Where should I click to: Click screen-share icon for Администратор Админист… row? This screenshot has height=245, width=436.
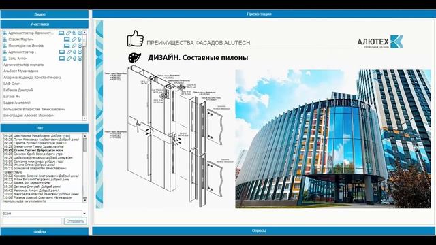click(61, 33)
